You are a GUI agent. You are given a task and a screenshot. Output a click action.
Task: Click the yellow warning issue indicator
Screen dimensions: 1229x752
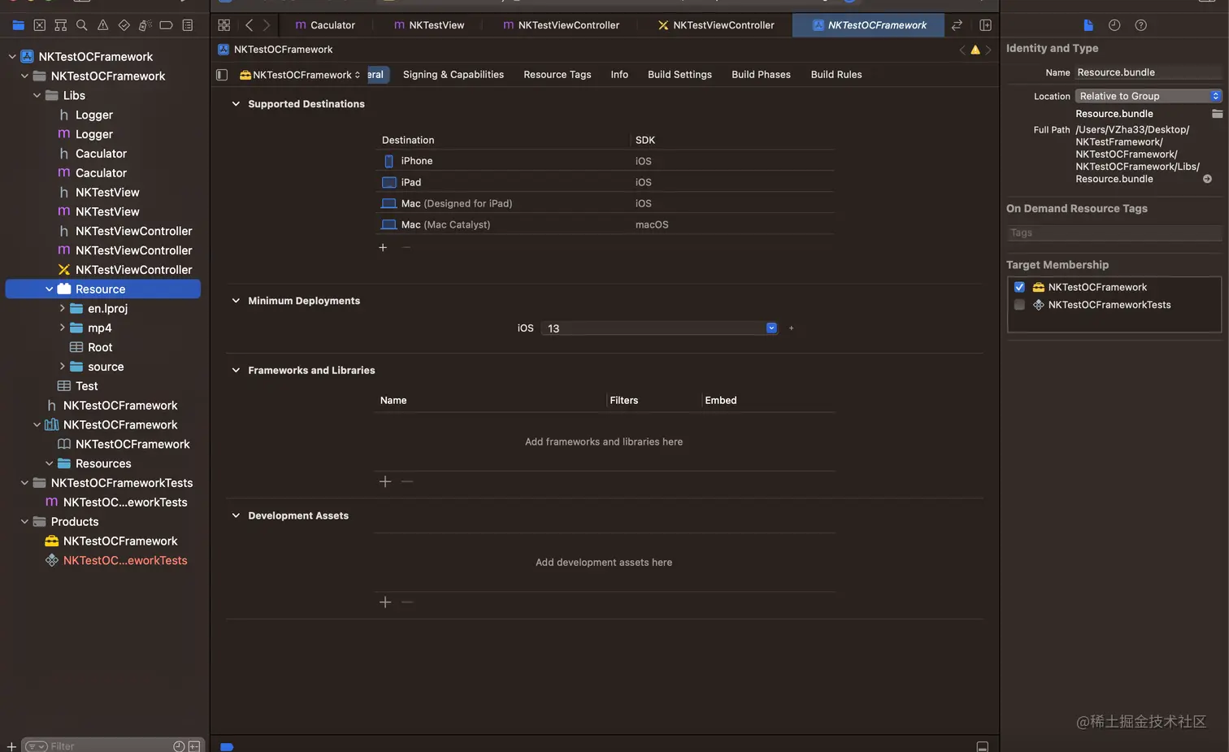coord(975,50)
